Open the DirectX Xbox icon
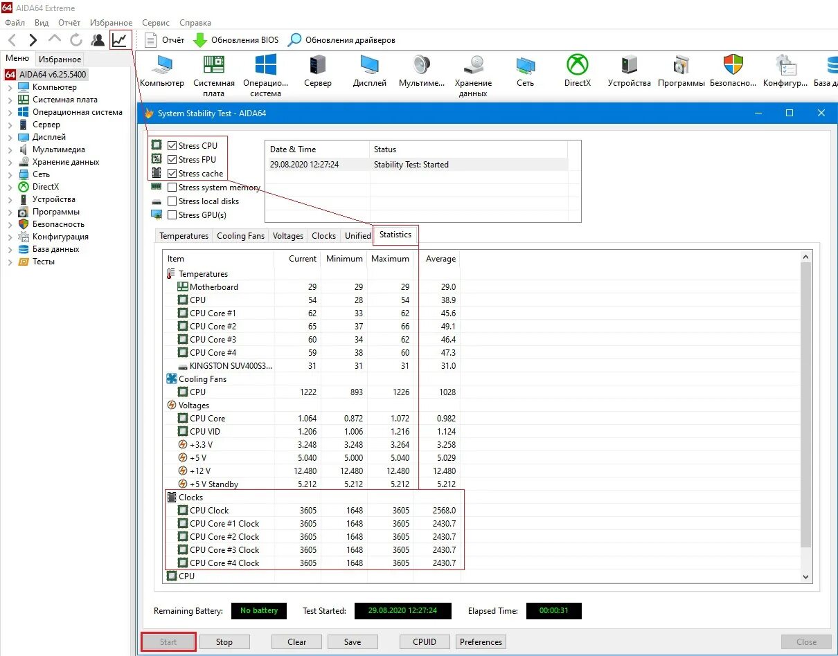The width and height of the screenshot is (838, 656). point(578,71)
